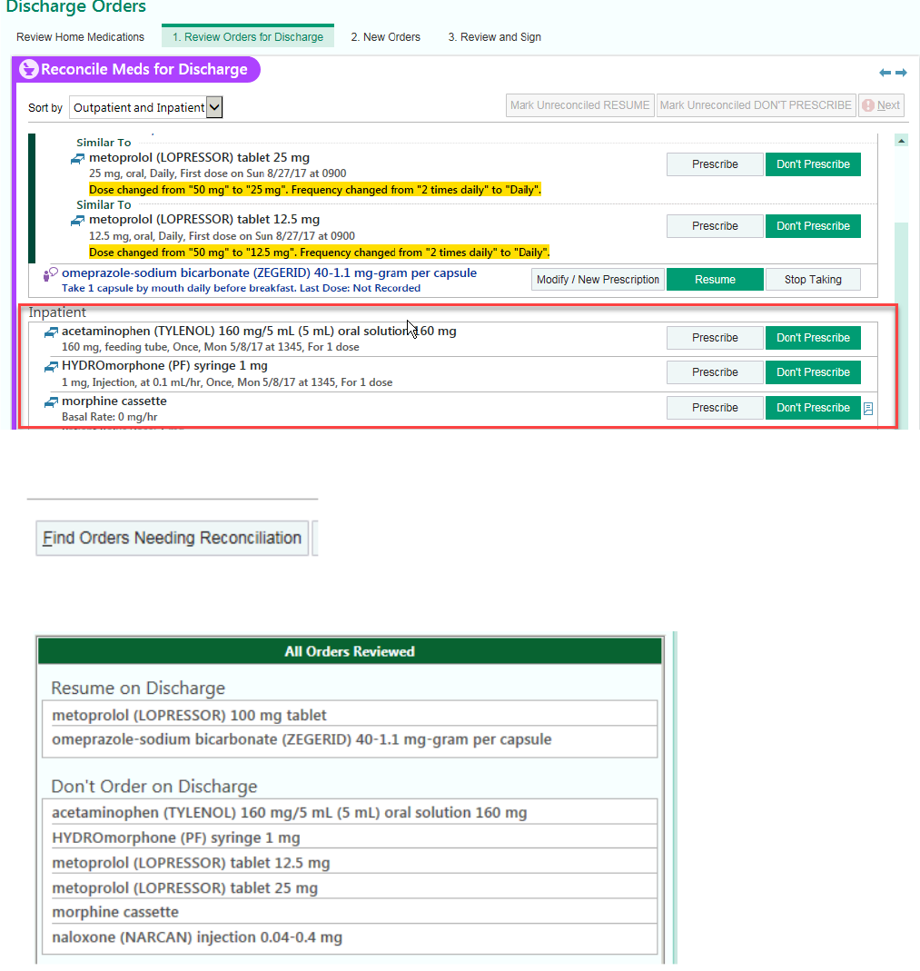
Task: Click the Discharge Orders title
Action: click(75, 6)
